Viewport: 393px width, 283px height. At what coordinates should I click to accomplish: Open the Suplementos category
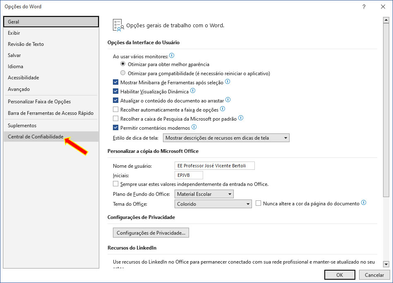pyautogui.click(x=51, y=126)
